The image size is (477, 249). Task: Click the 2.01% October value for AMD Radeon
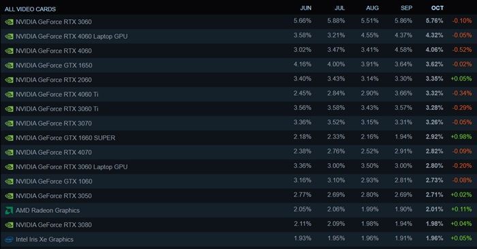[435, 209]
